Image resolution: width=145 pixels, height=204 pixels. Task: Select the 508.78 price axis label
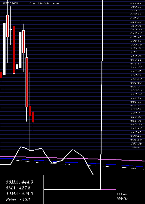click(136, 36)
